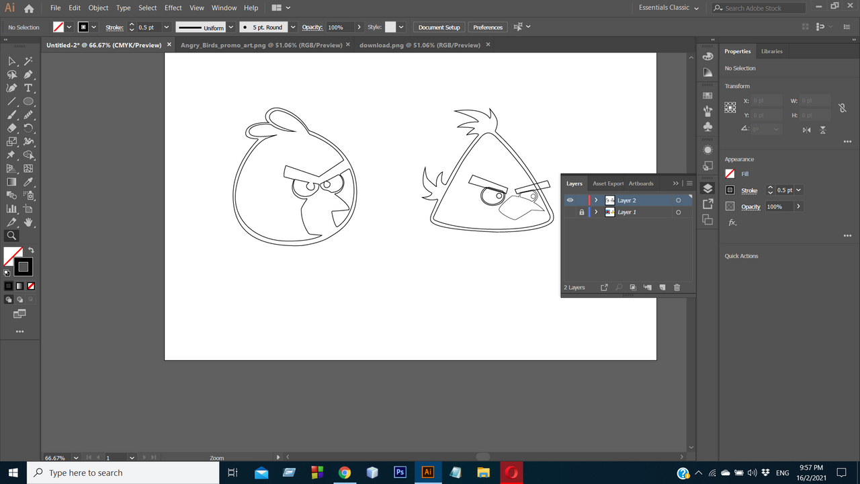This screenshot has width=860, height=484.
Task: Click the Preferences button
Action: coord(487,28)
